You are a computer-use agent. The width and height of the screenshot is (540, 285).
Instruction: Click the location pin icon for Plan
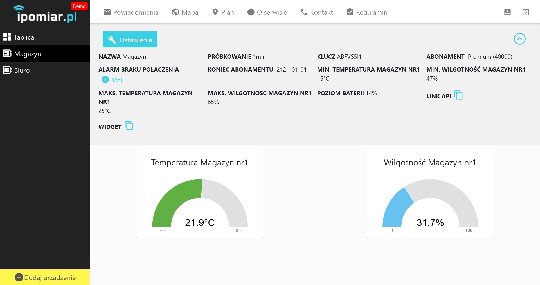[x=215, y=12]
